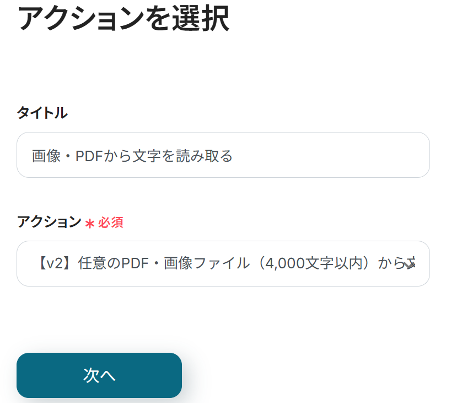Click the アクション field label
Screen dimensions: 462x403
[49, 222]
